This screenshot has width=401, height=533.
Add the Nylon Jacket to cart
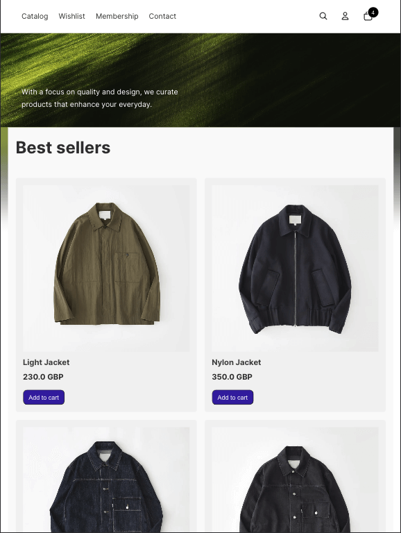[233, 398]
